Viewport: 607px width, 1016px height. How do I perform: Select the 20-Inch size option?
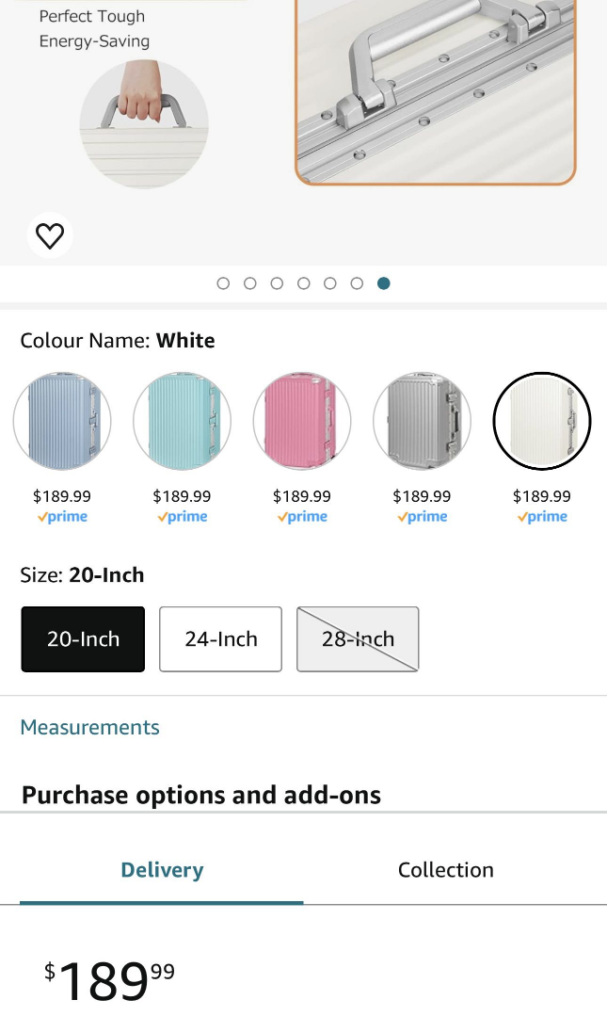(83, 639)
